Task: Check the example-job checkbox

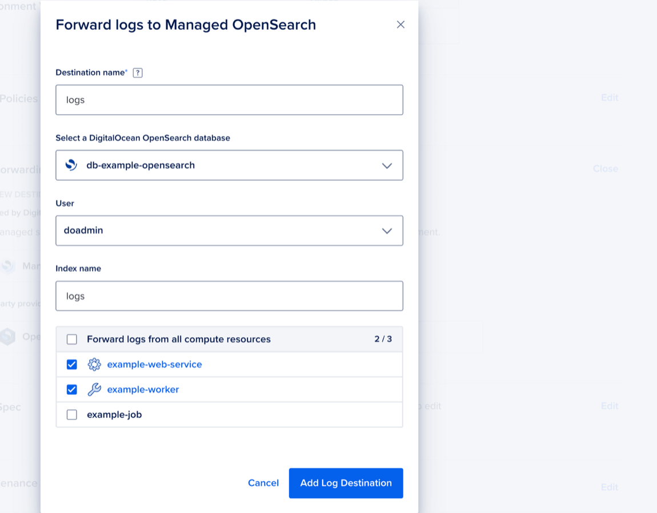Action: [x=72, y=415]
